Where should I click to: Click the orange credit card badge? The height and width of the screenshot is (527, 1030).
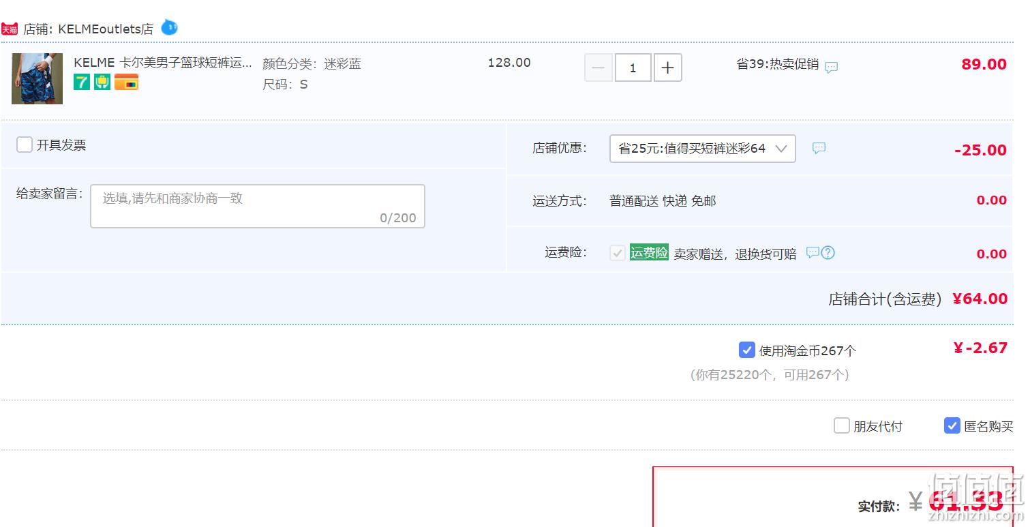126,82
